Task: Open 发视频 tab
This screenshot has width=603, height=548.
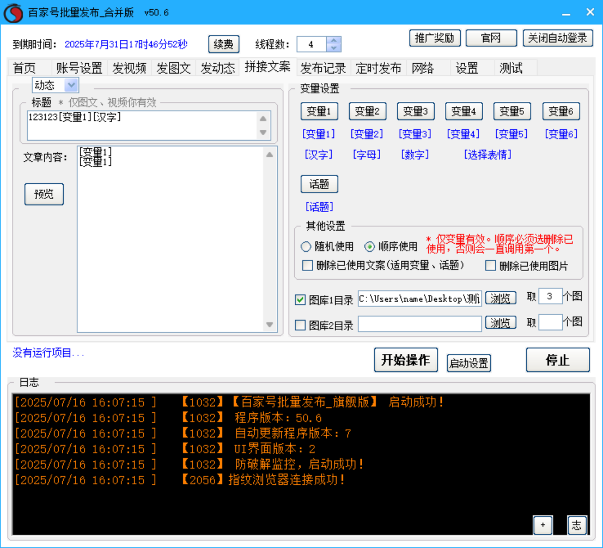Action: coord(129,68)
